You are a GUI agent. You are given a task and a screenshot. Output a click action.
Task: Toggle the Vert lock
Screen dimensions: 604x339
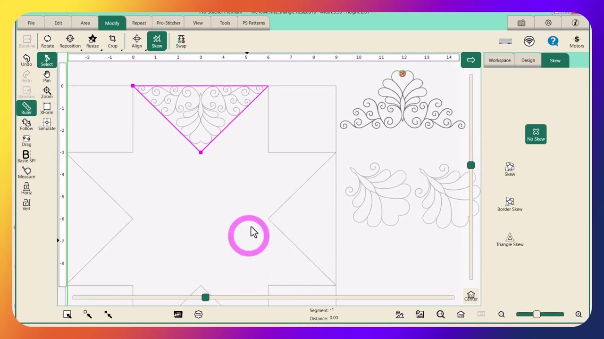coord(26,205)
